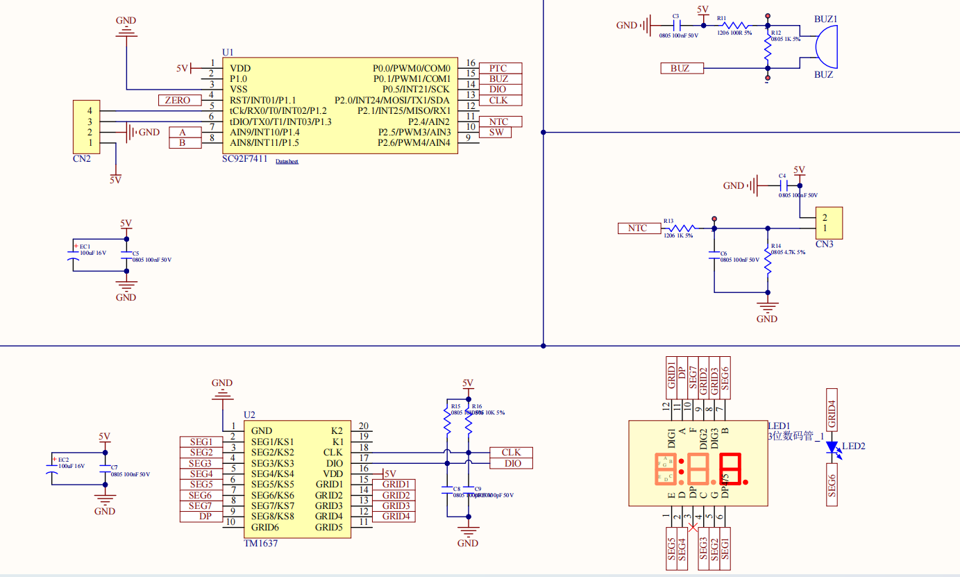Select the DIO port at U2 pin 17
Screen dimensions: 960x577
click(512, 463)
